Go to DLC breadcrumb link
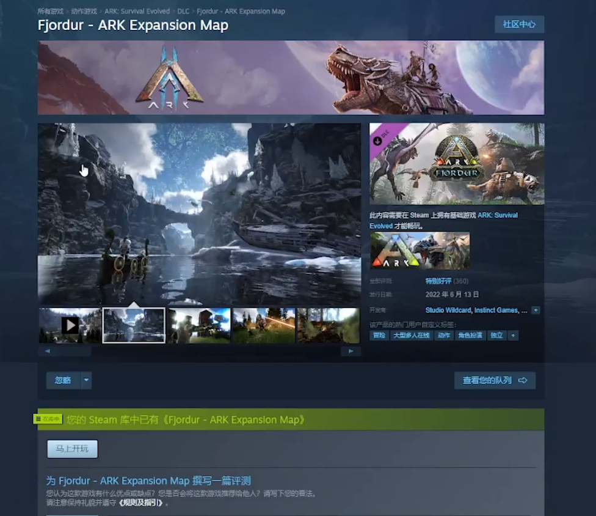Viewport: 596px width, 516px height. pyautogui.click(x=183, y=12)
